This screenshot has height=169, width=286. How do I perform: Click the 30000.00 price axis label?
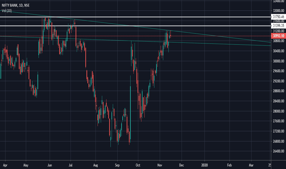click(278, 61)
